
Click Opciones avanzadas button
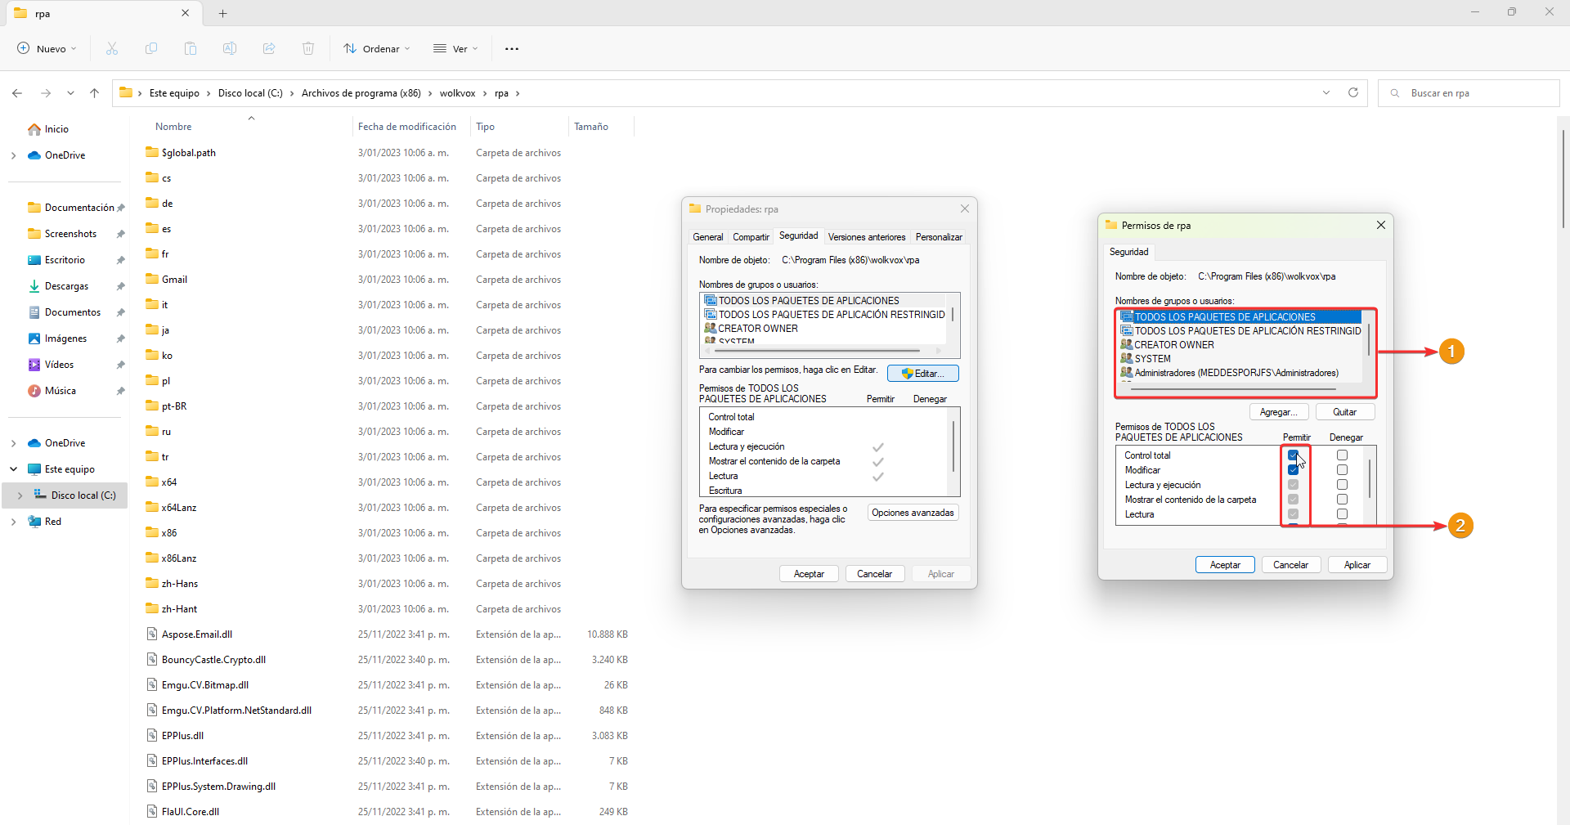913,513
